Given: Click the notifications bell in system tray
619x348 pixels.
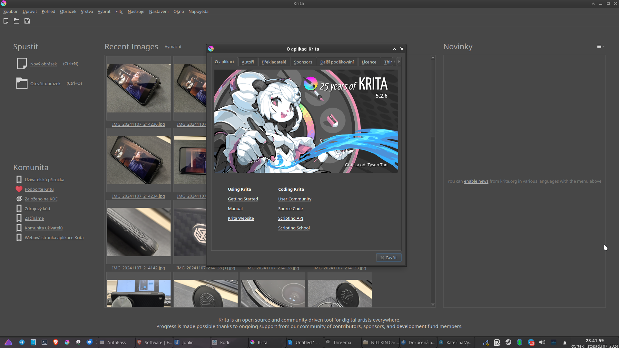Looking at the screenshot, I should 565,343.
